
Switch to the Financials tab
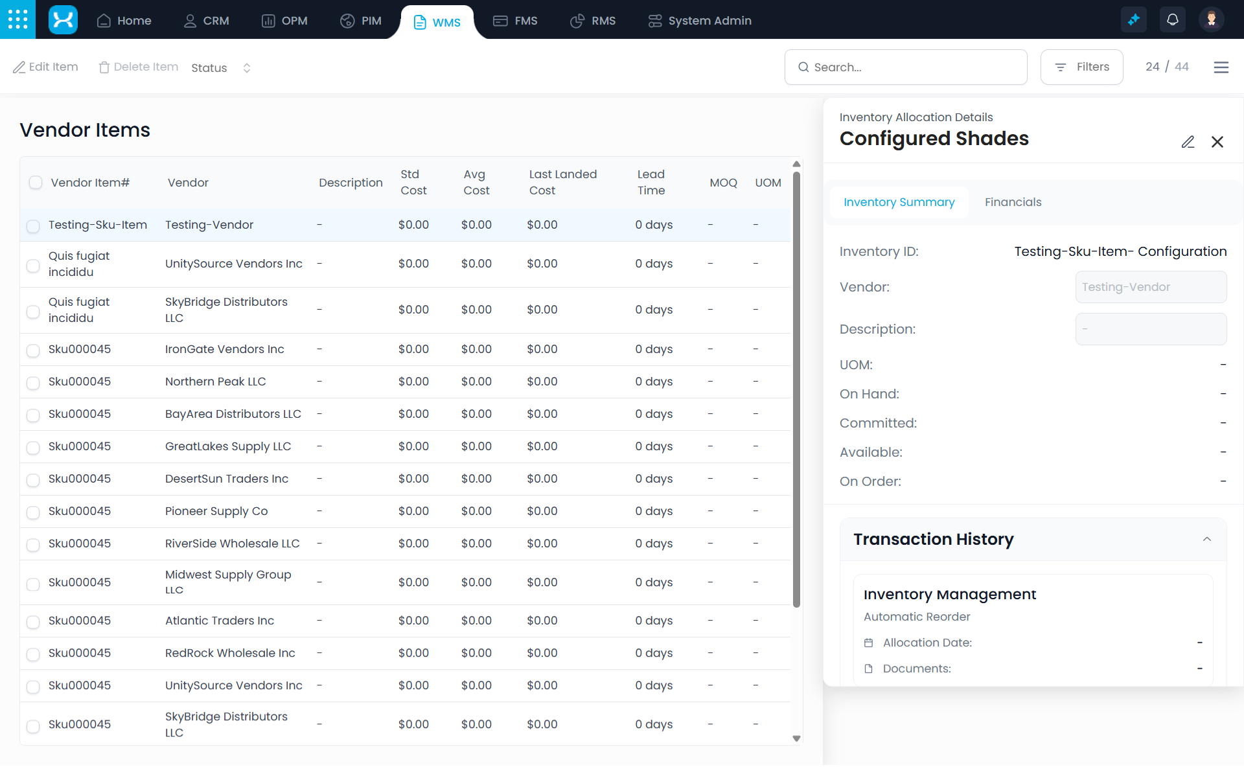tap(1013, 202)
